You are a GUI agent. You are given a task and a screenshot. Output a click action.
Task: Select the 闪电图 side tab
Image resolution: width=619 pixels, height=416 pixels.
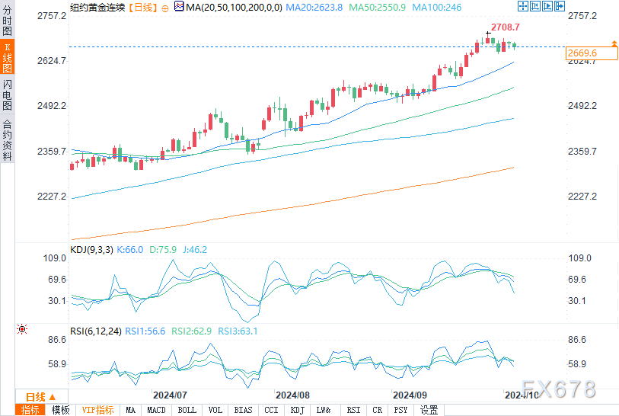[x=7, y=94]
